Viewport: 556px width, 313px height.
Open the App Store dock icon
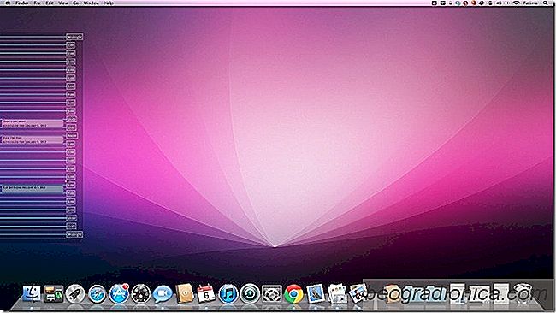tap(119, 294)
